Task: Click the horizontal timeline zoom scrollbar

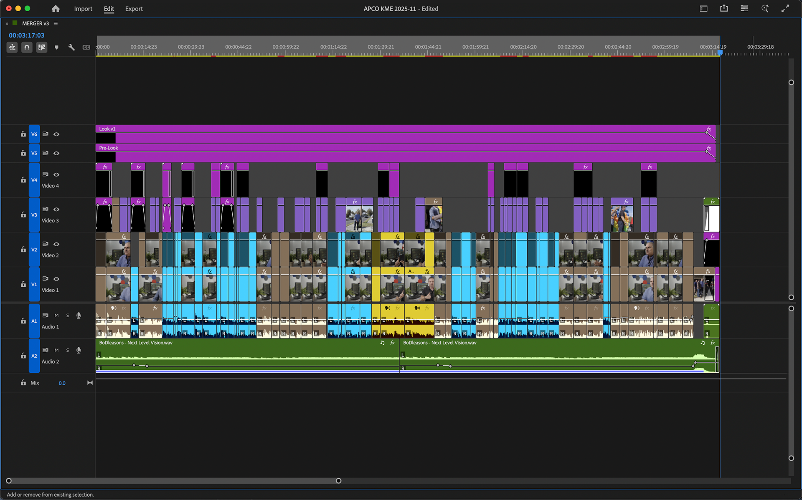Action: coord(173,481)
